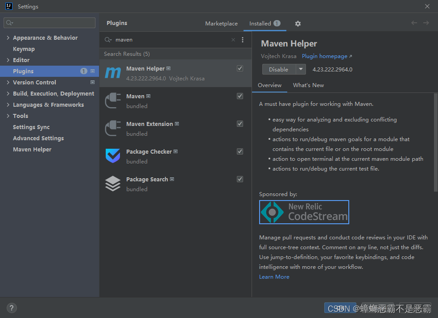Image resolution: width=438 pixels, height=318 pixels.
Task: Click the New Relic CodeStream sponsor logo
Action: (x=304, y=212)
